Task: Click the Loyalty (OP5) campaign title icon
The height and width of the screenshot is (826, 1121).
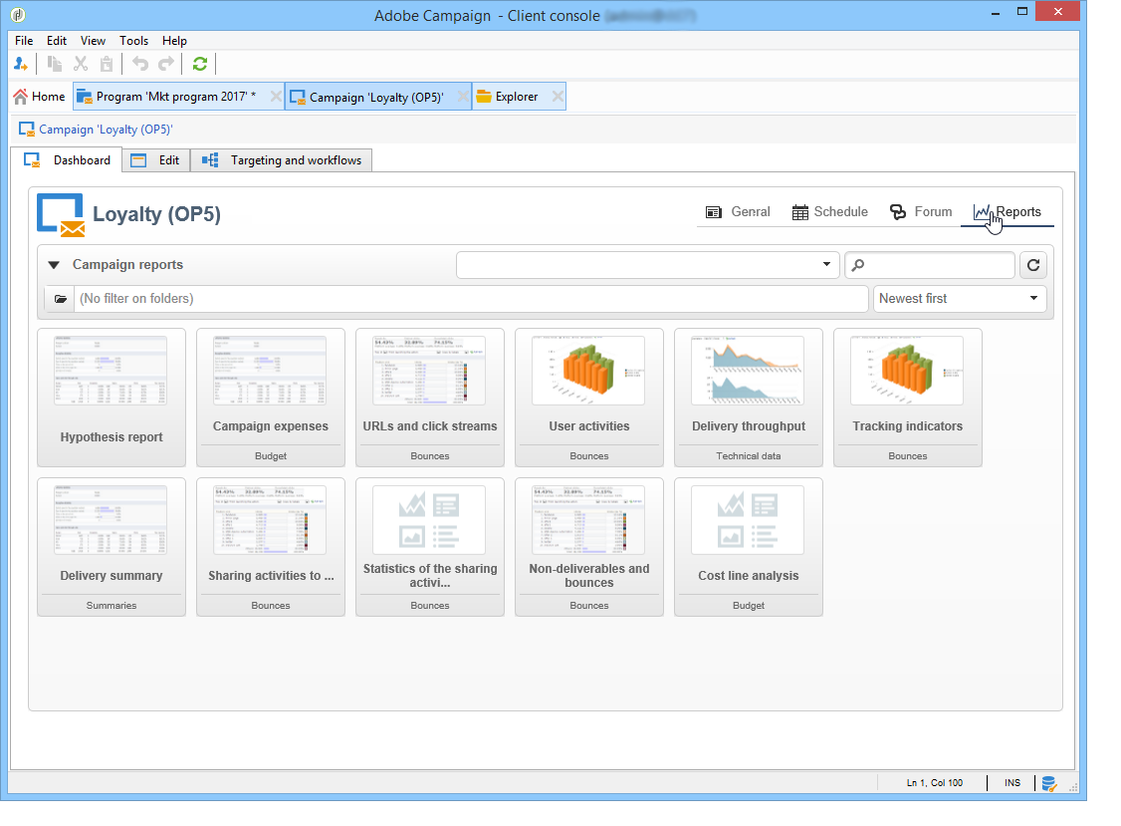Action: click(61, 215)
